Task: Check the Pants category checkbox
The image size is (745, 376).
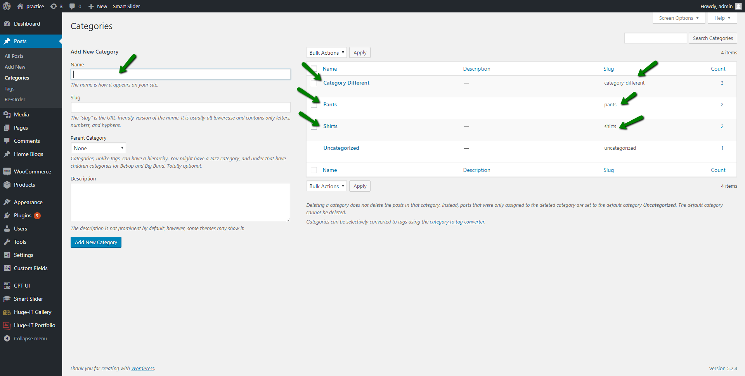Action: click(314, 105)
